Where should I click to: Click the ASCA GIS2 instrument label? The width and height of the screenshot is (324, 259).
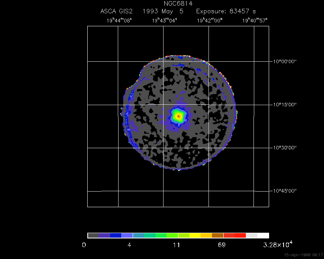pyautogui.click(x=116, y=11)
